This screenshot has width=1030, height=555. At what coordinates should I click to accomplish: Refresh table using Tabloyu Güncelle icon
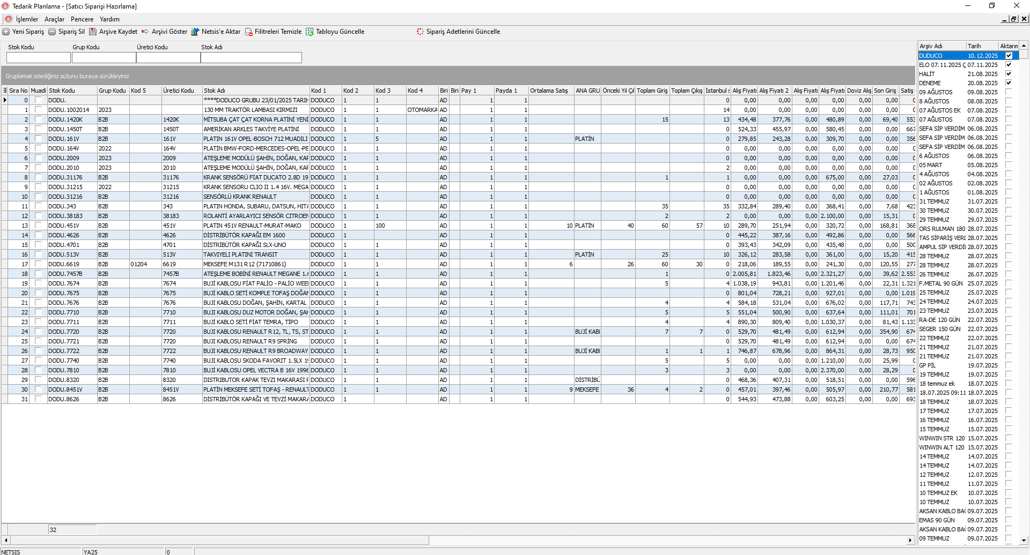coord(310,32)
